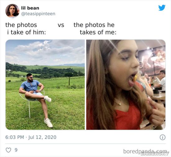Click the 6:03 PM Jul 12, 2020 timestamp
This screenshot has width=171, height=157.
(x=31, y=137)
